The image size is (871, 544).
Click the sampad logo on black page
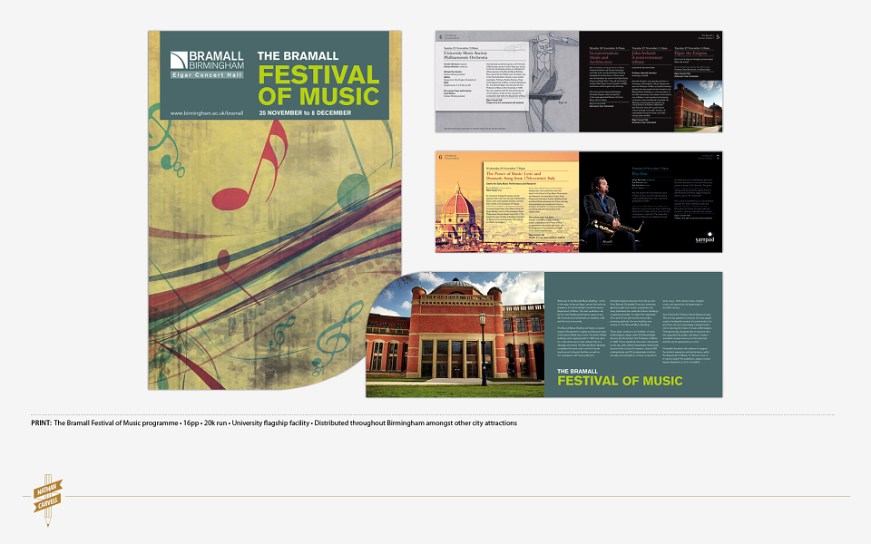point(704,238)
